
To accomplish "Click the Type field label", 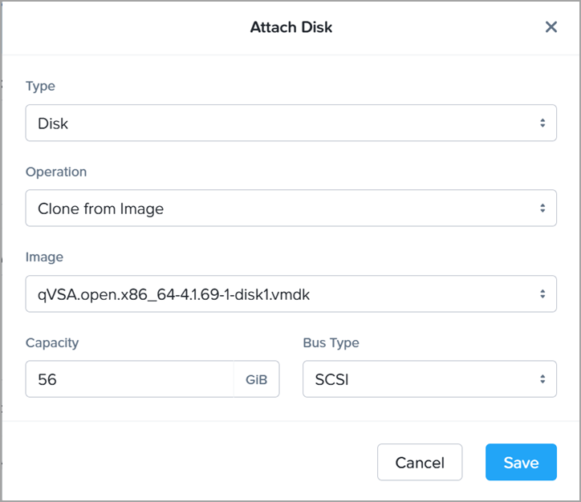I will point(40,86).
